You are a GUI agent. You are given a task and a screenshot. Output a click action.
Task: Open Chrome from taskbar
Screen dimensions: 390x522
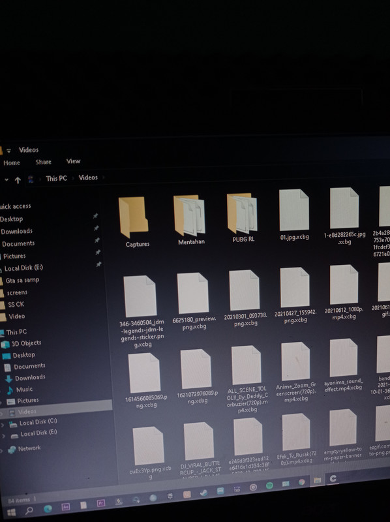301,482
